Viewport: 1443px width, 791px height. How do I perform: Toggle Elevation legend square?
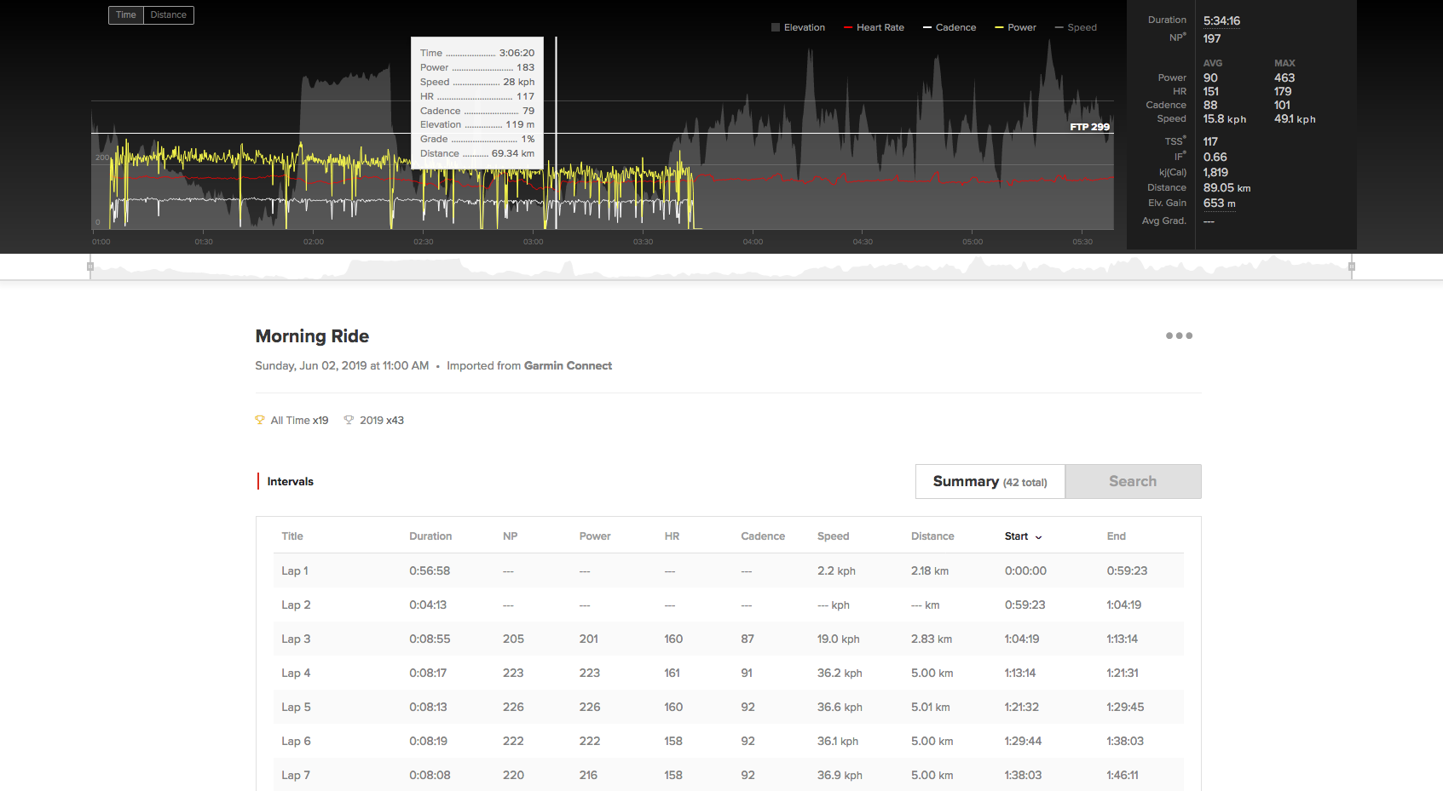tap(776, 27)
